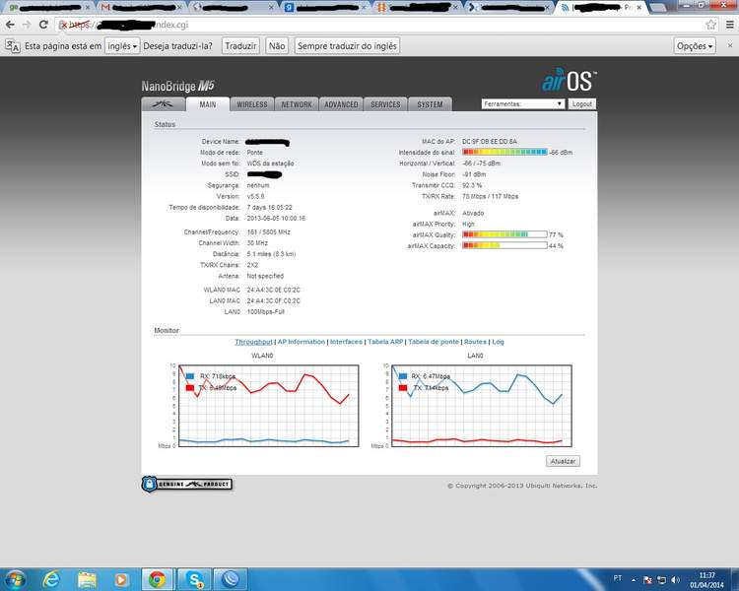
Task: Reload the page in the browser
Action: 43,25
